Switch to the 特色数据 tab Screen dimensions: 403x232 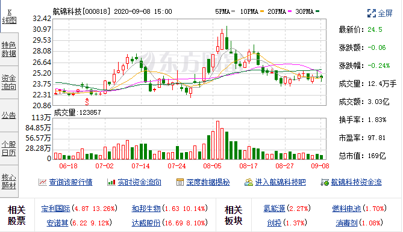tap(9, 49)
